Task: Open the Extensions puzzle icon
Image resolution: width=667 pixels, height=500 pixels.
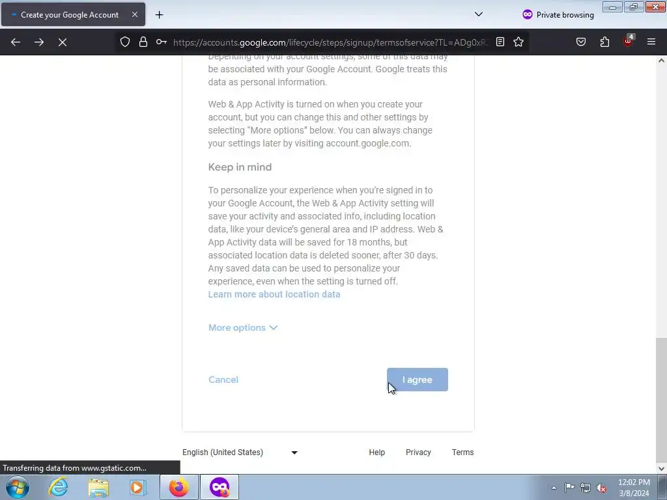Action: (604, 42)
